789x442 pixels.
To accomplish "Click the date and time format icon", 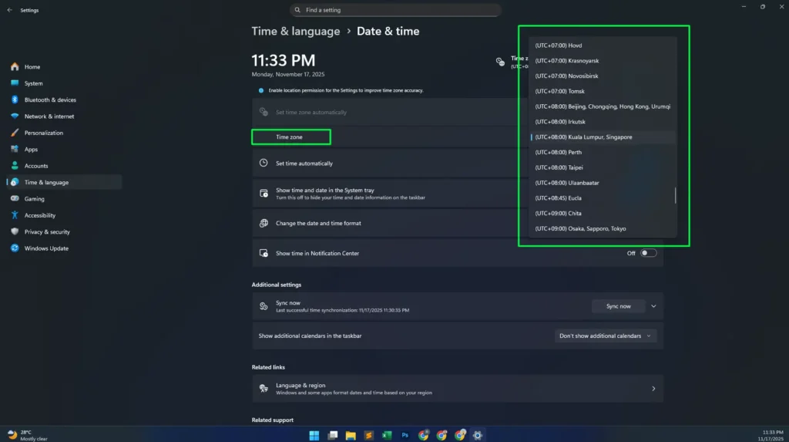I will coord(264,223).
